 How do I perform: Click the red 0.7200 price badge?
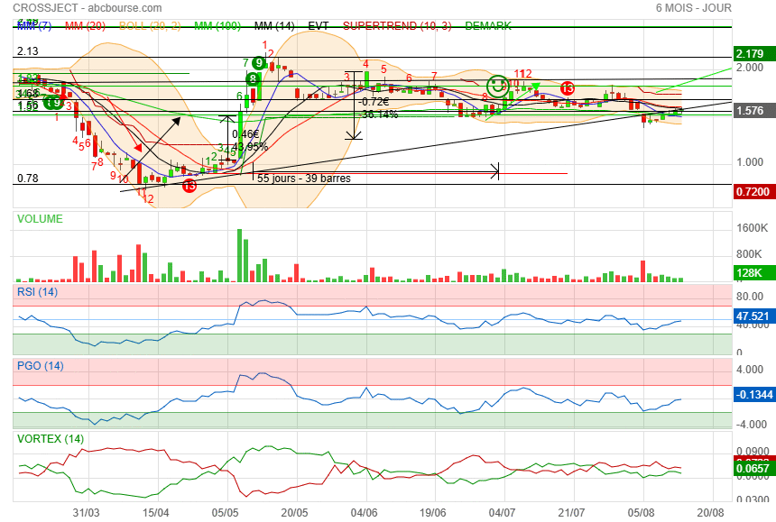(x=753, y=192)
